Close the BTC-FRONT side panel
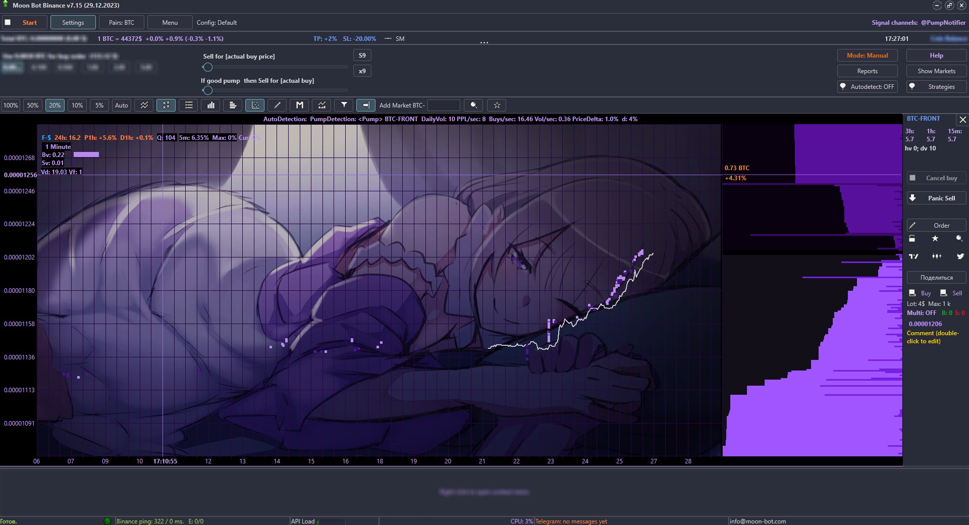The height and width of the screenshot is (525, 969). [962, 120]
